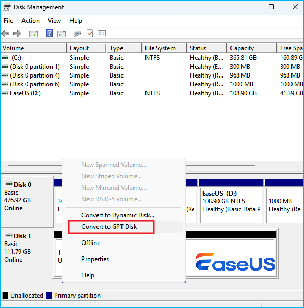Choose Convert to GPT Disk

(124, 227)
